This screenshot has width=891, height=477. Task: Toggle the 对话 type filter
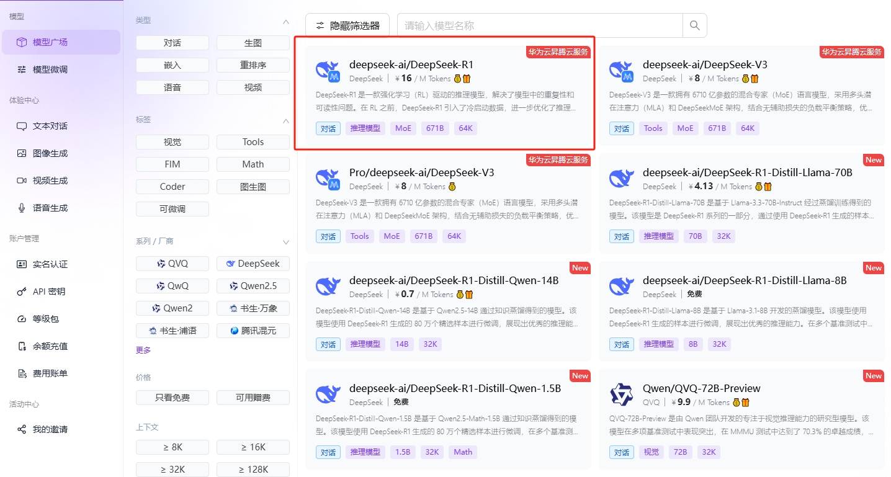172,43
